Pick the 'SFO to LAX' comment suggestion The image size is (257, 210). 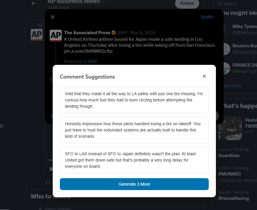coord(134,160)
